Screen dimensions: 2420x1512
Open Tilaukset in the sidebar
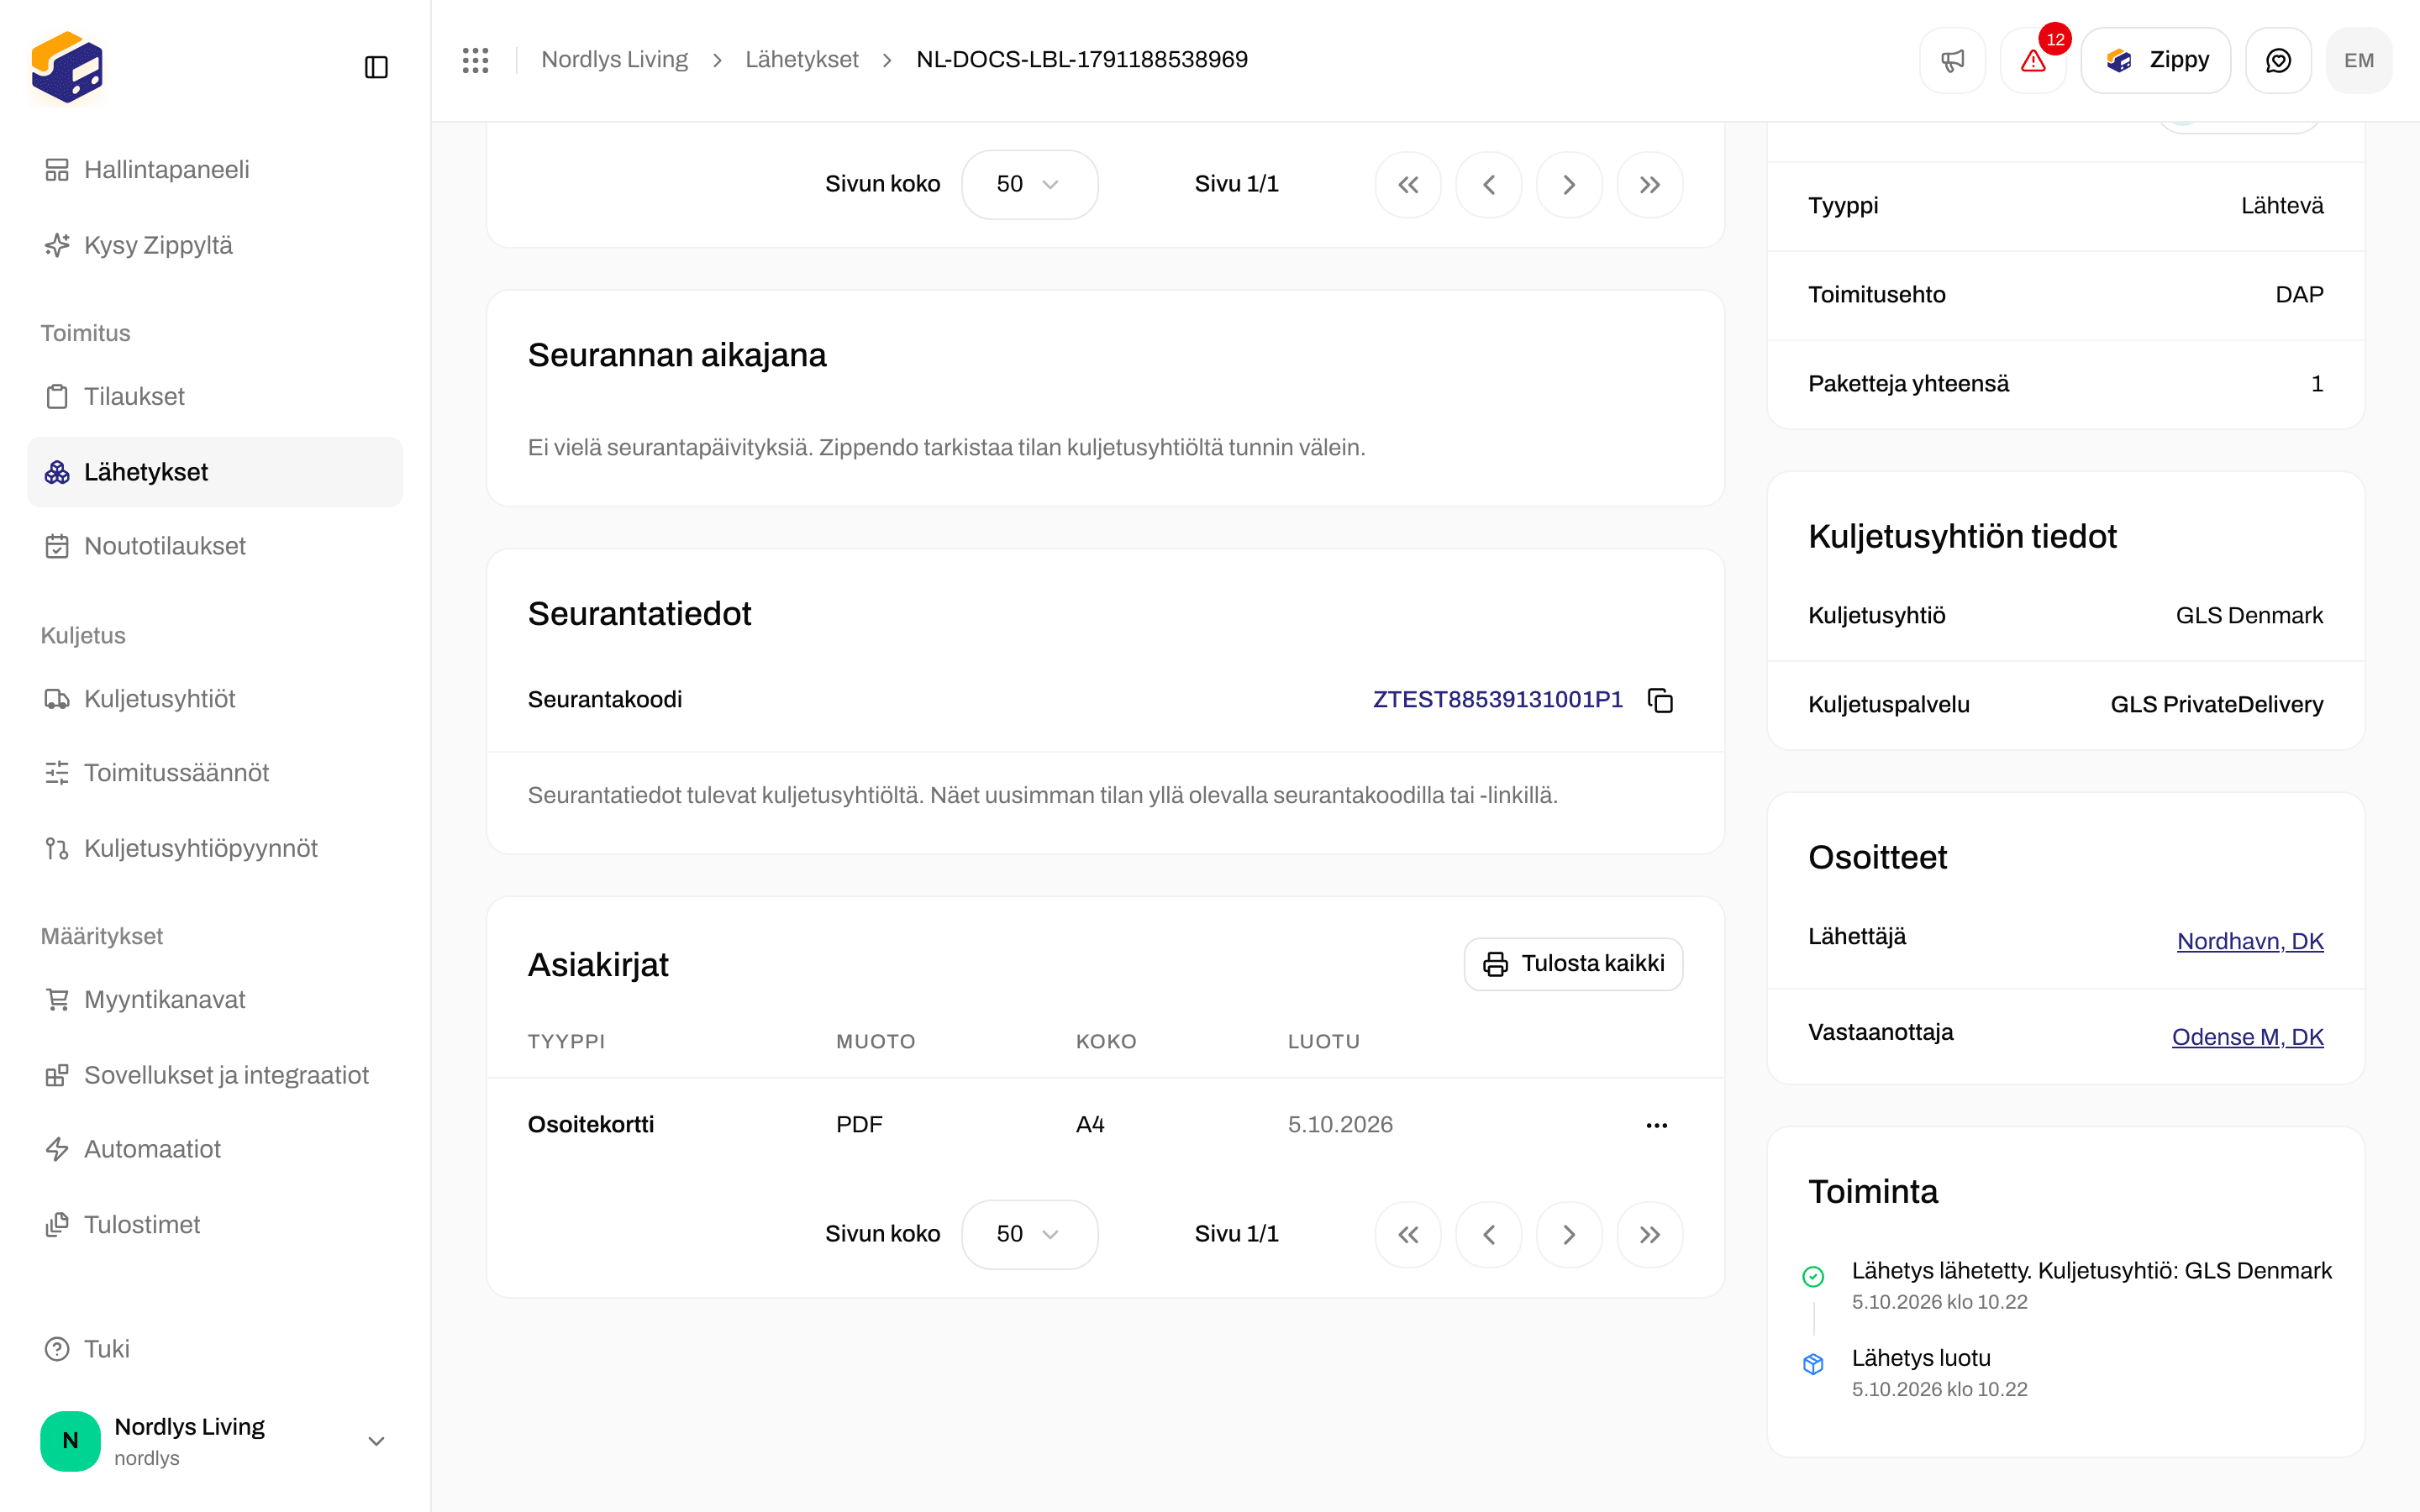coord(214,397)
